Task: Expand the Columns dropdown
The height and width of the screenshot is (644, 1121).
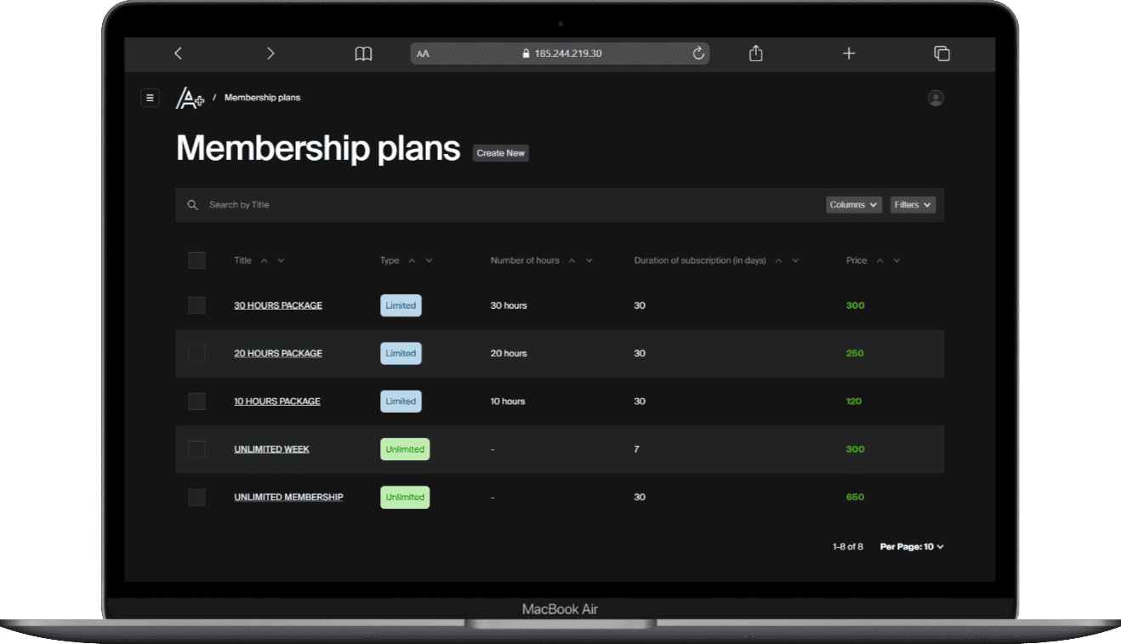Action: (853, 205)
